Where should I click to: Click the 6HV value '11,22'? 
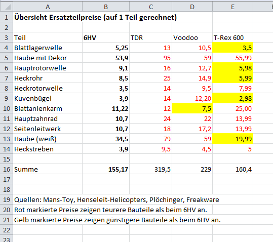coord(106,108)
